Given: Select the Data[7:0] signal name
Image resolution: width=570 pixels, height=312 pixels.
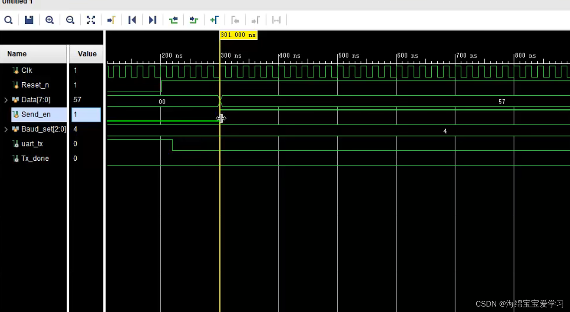Looking at the screenshot, I should (36, 100).
